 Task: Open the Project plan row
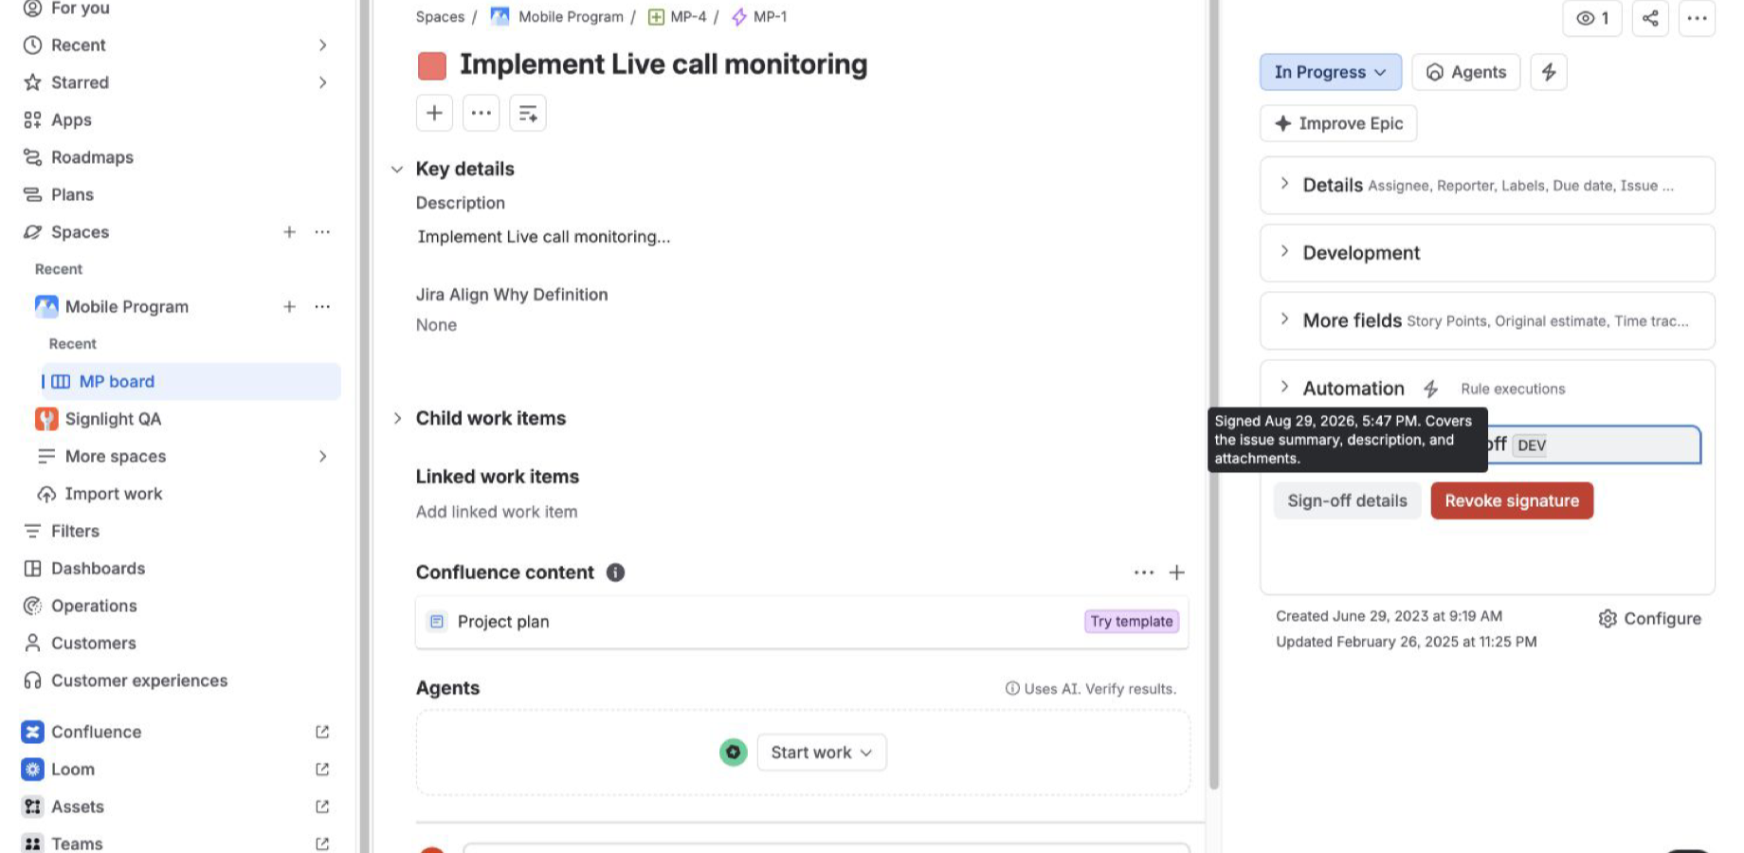click(x=802, y=623)
